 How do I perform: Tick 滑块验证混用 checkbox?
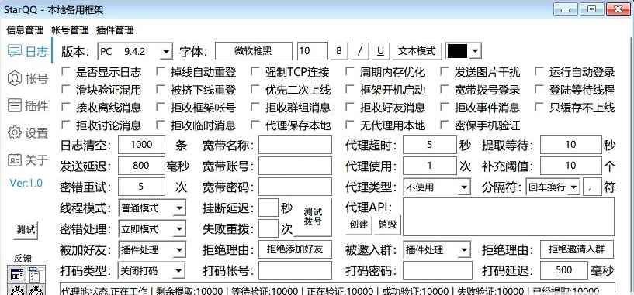pos(65,90)
